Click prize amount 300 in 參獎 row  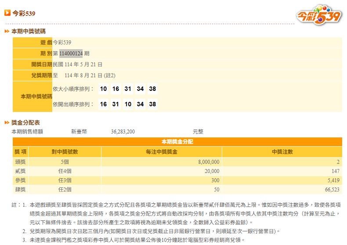point(215,180)
